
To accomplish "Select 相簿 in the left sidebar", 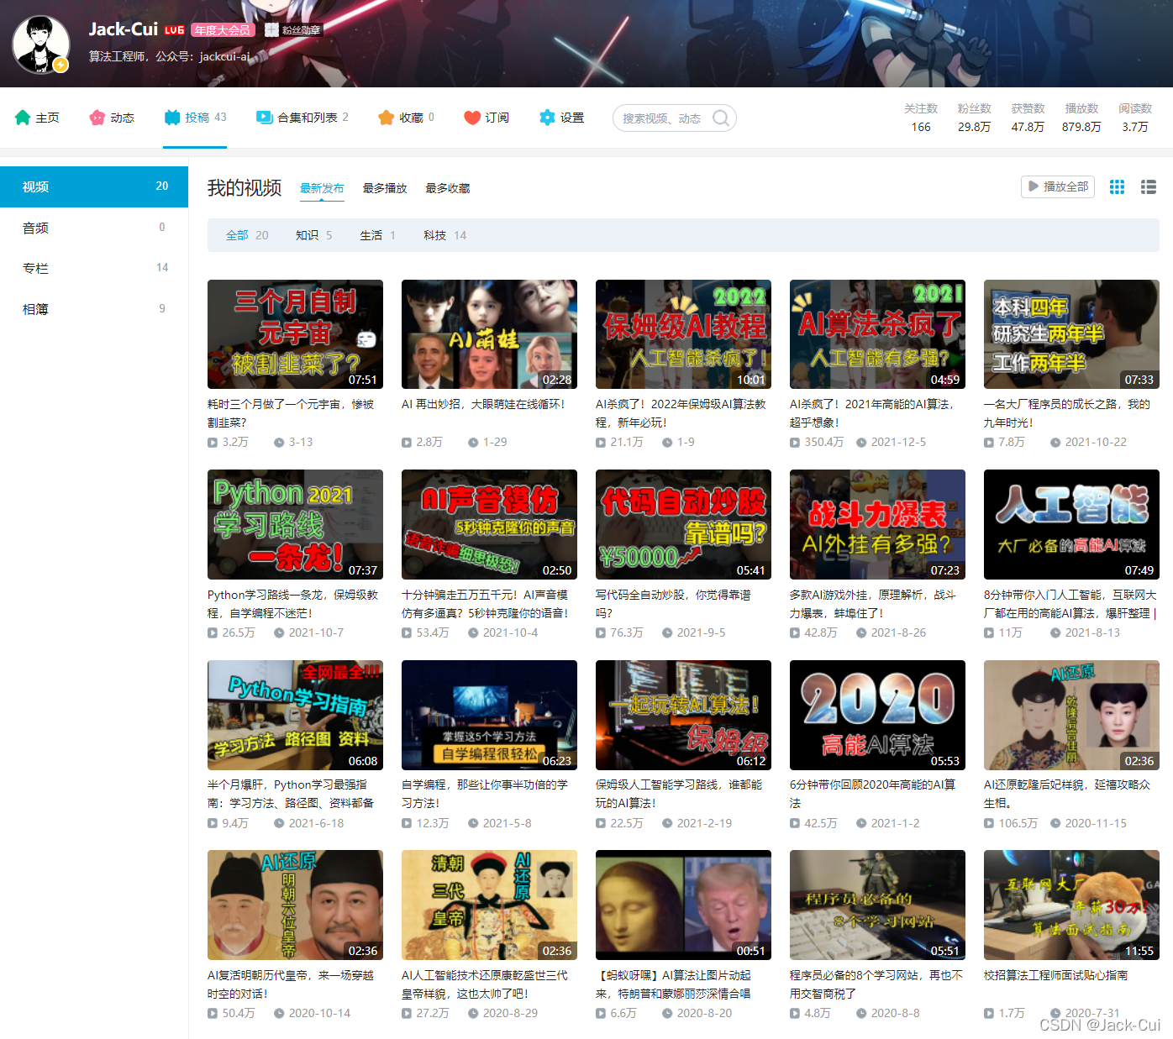I will (x=94, y=309).
